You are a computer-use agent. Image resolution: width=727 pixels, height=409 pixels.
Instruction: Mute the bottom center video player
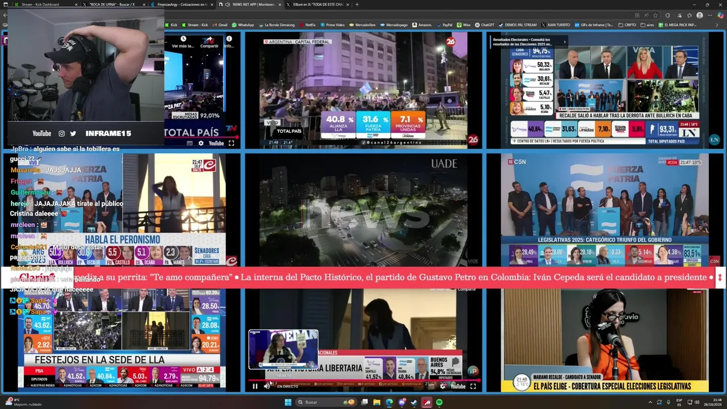267,386
